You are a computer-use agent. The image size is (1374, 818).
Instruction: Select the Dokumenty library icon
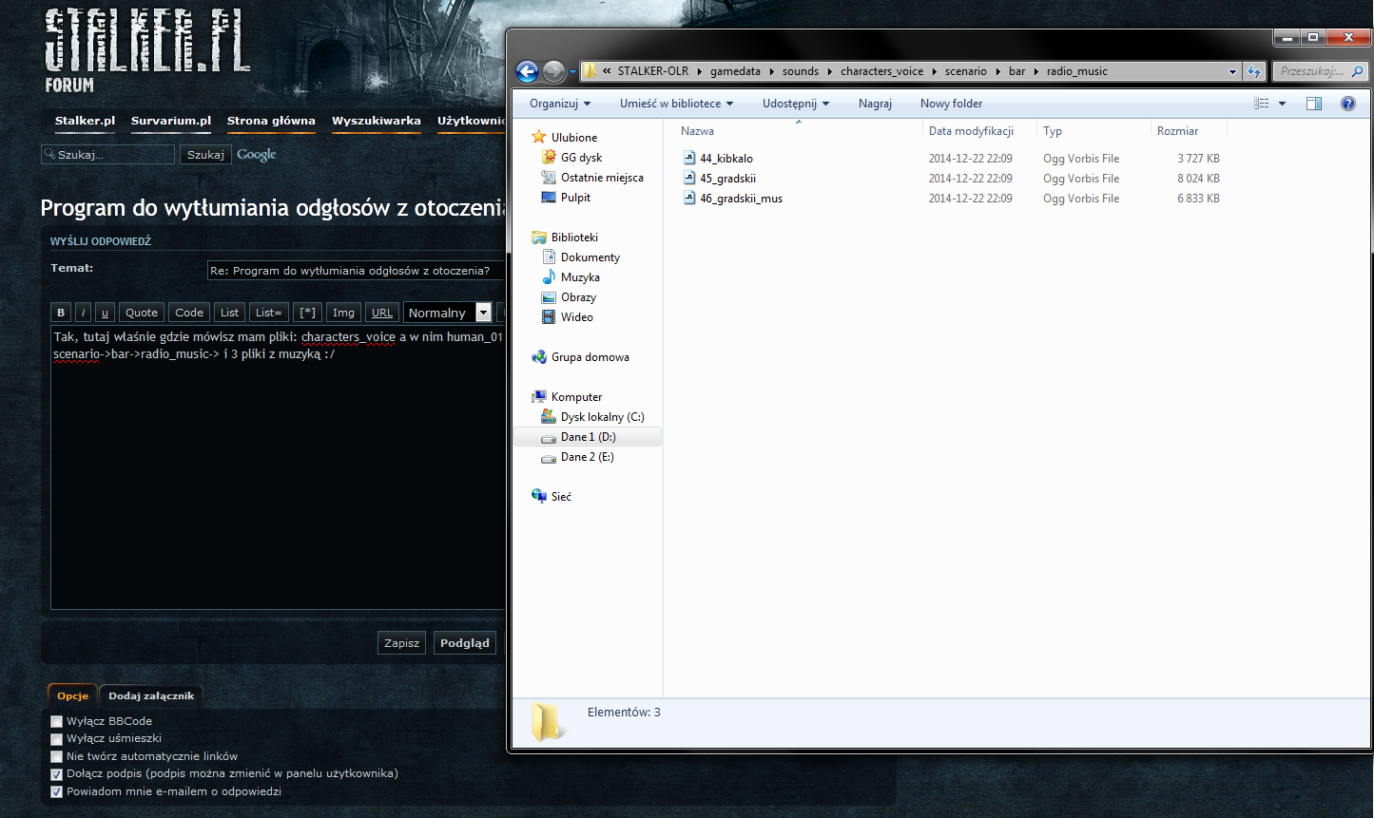click(x=549, y=257)
